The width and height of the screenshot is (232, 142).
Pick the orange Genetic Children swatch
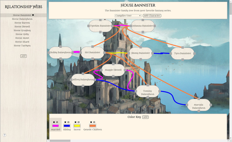tap(93, 126)
